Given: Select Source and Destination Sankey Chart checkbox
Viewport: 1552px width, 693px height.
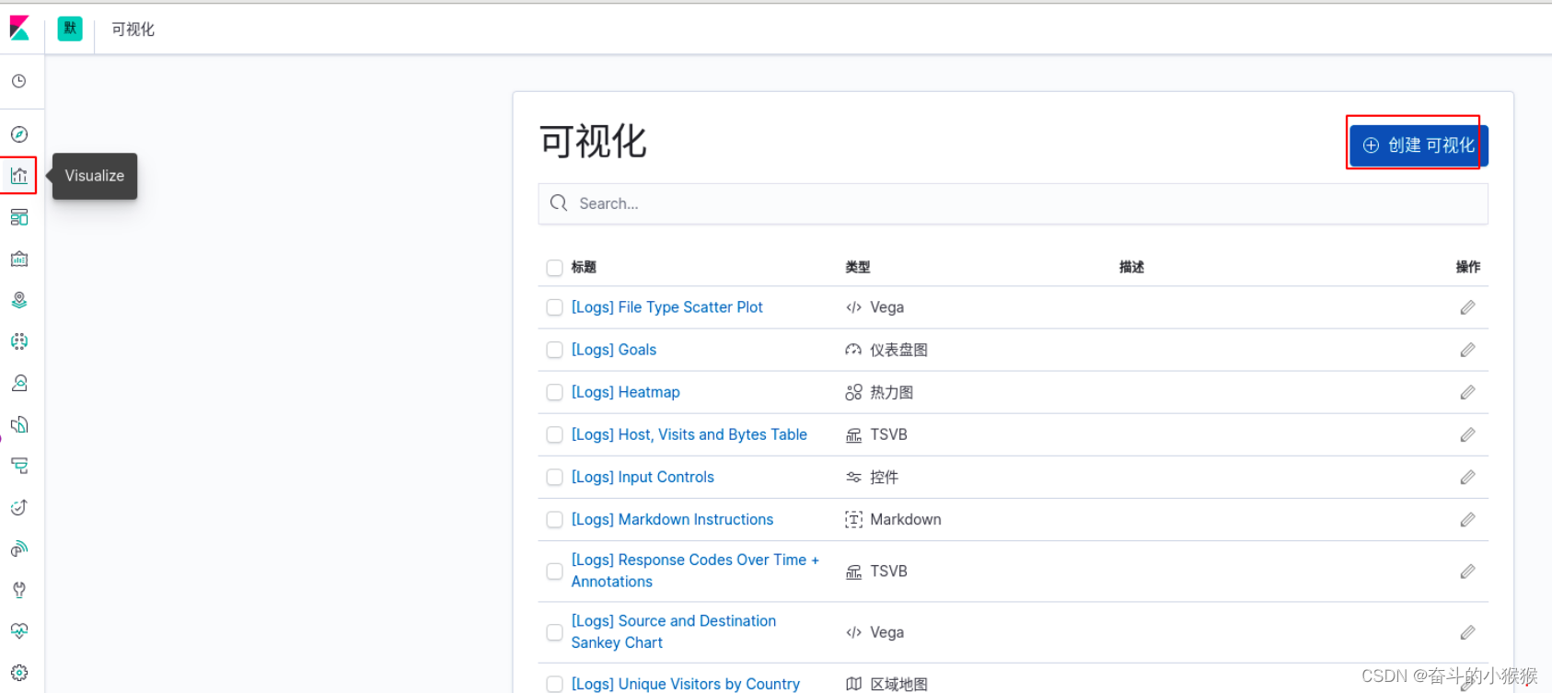Looking at the screenshot, I should (x=554, y=632).
